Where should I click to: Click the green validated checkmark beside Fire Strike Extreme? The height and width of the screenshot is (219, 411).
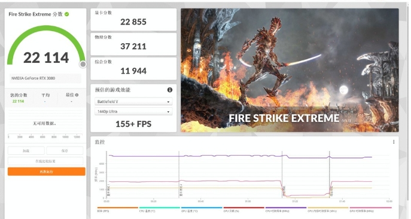coord(67,14)
